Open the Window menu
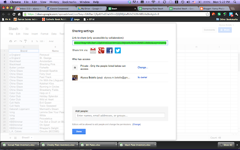The height and width of the screenshot is (150, 240). (x=85, y=2)
